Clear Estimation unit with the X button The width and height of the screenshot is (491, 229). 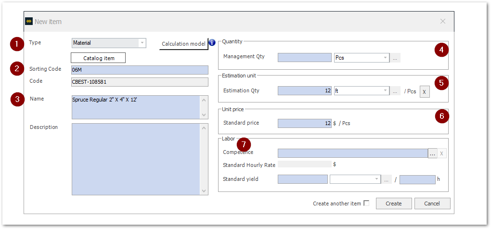coord(424,91)
